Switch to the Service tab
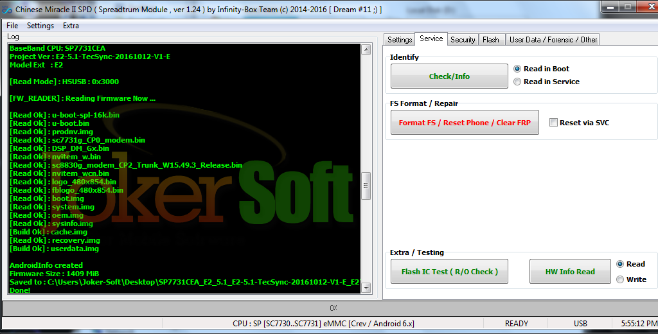Viewport: 658px width, 334px height. [431, 39]
